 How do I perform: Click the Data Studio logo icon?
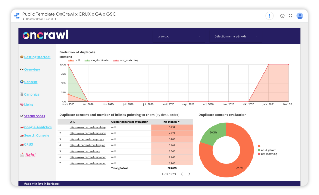(x=17, y=16)
